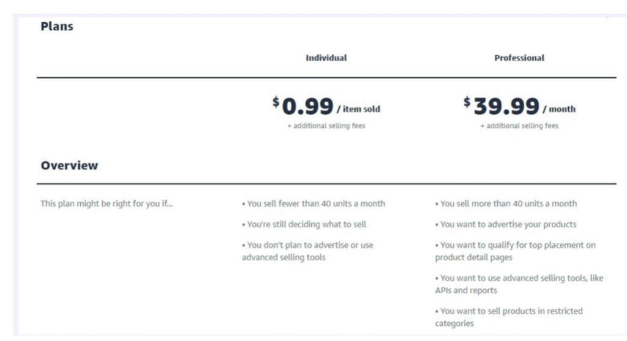Click the "/ month" pricing unit
The height and width of the screenshot is (341, 627).
tap(559, 110)
